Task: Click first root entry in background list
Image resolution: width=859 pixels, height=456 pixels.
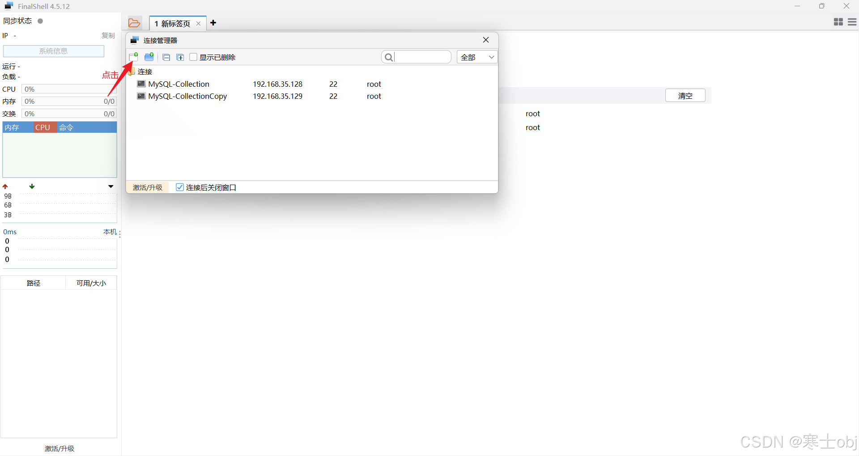Action: click(x=533, y=114)
